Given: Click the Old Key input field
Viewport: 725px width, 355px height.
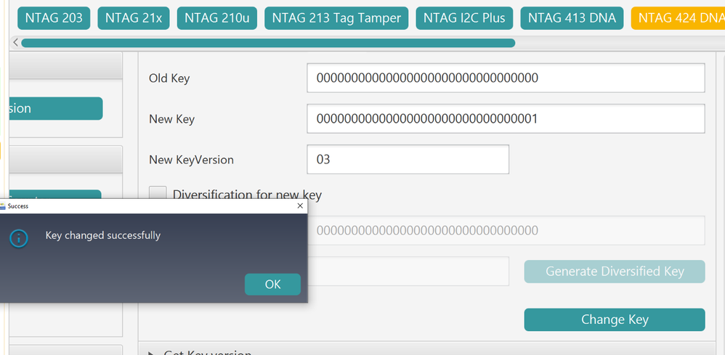Looking at the screenshot, I should 506,78.
